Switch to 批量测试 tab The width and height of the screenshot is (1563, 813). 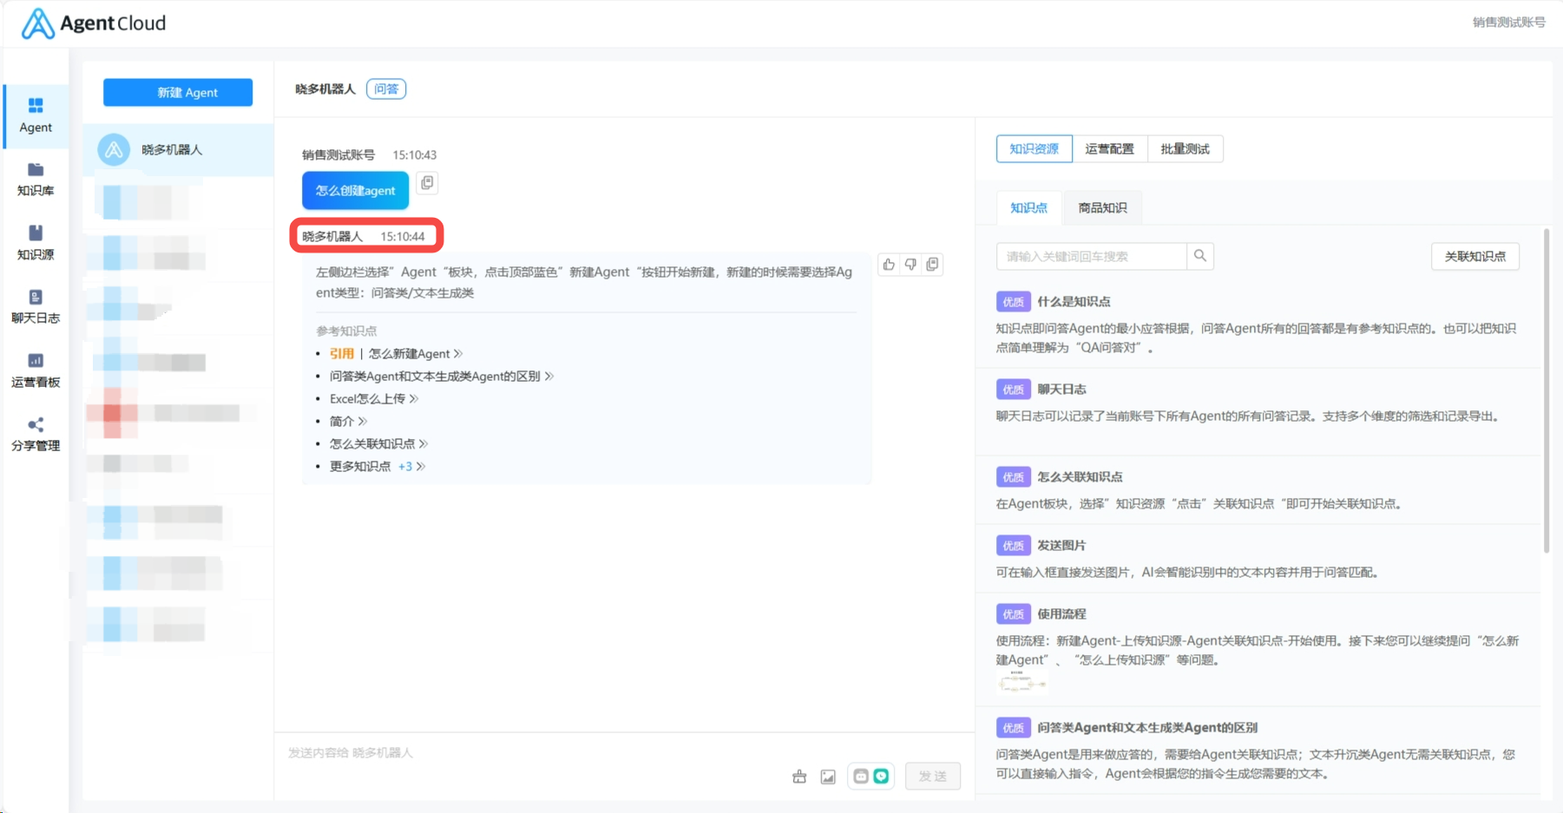tap(1185, 149)
